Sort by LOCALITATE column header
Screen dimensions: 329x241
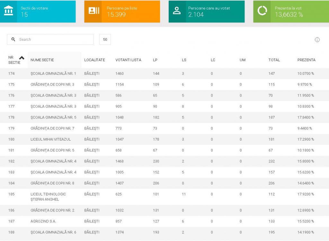[x=95, y=60]
